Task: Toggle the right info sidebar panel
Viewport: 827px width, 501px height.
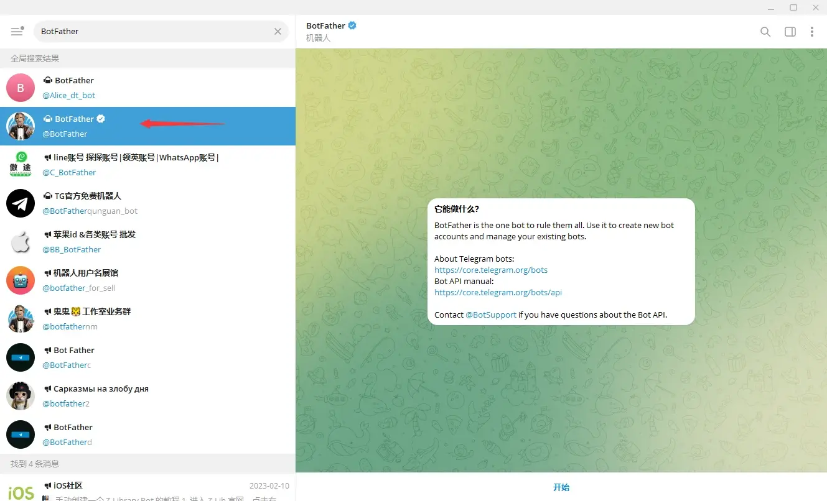Action: point(790,32)
